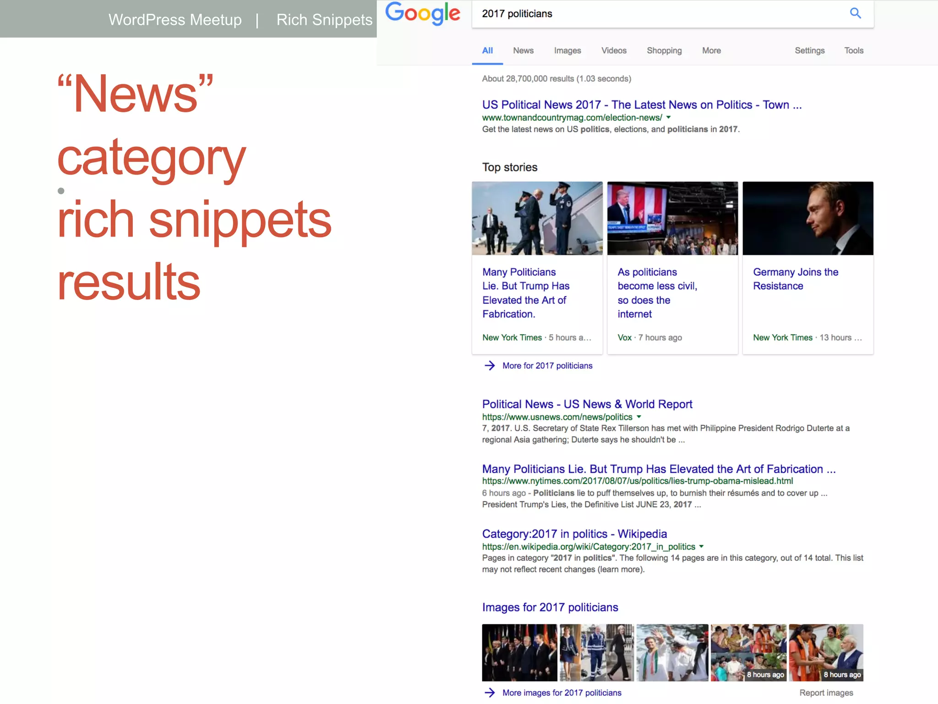Open US Political News 2017 result

click(641, 105)
